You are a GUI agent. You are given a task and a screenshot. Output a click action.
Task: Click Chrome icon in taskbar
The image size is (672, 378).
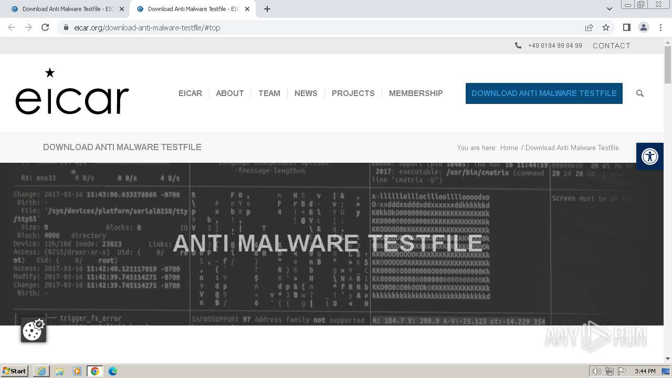point(95,371)
